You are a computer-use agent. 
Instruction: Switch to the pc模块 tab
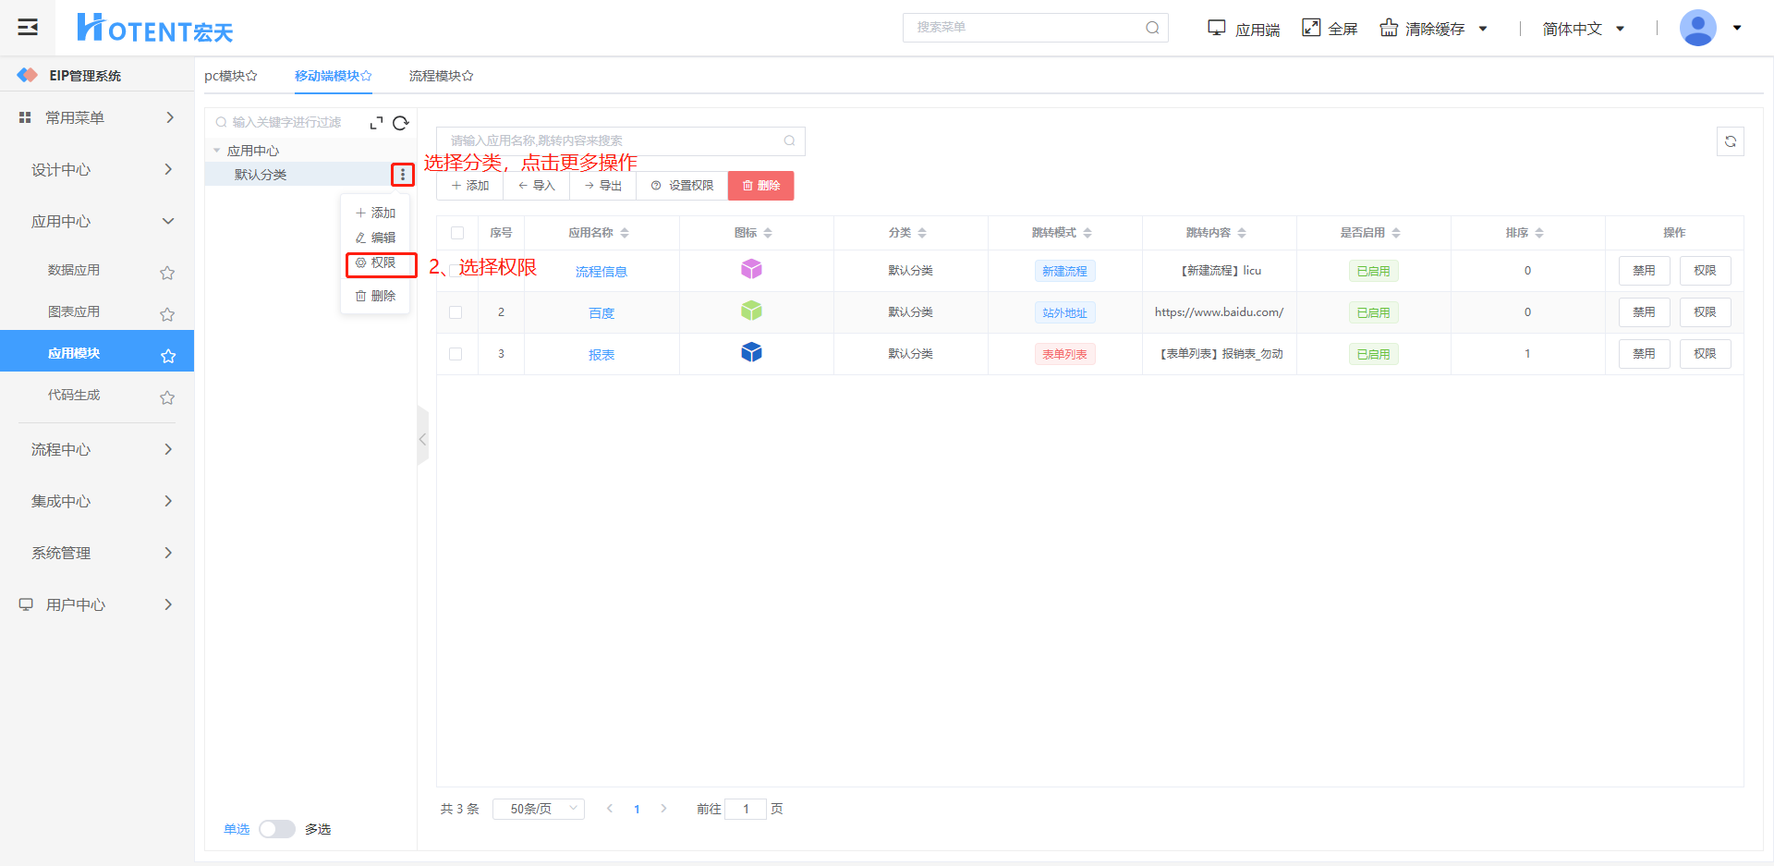pos(230,76)
